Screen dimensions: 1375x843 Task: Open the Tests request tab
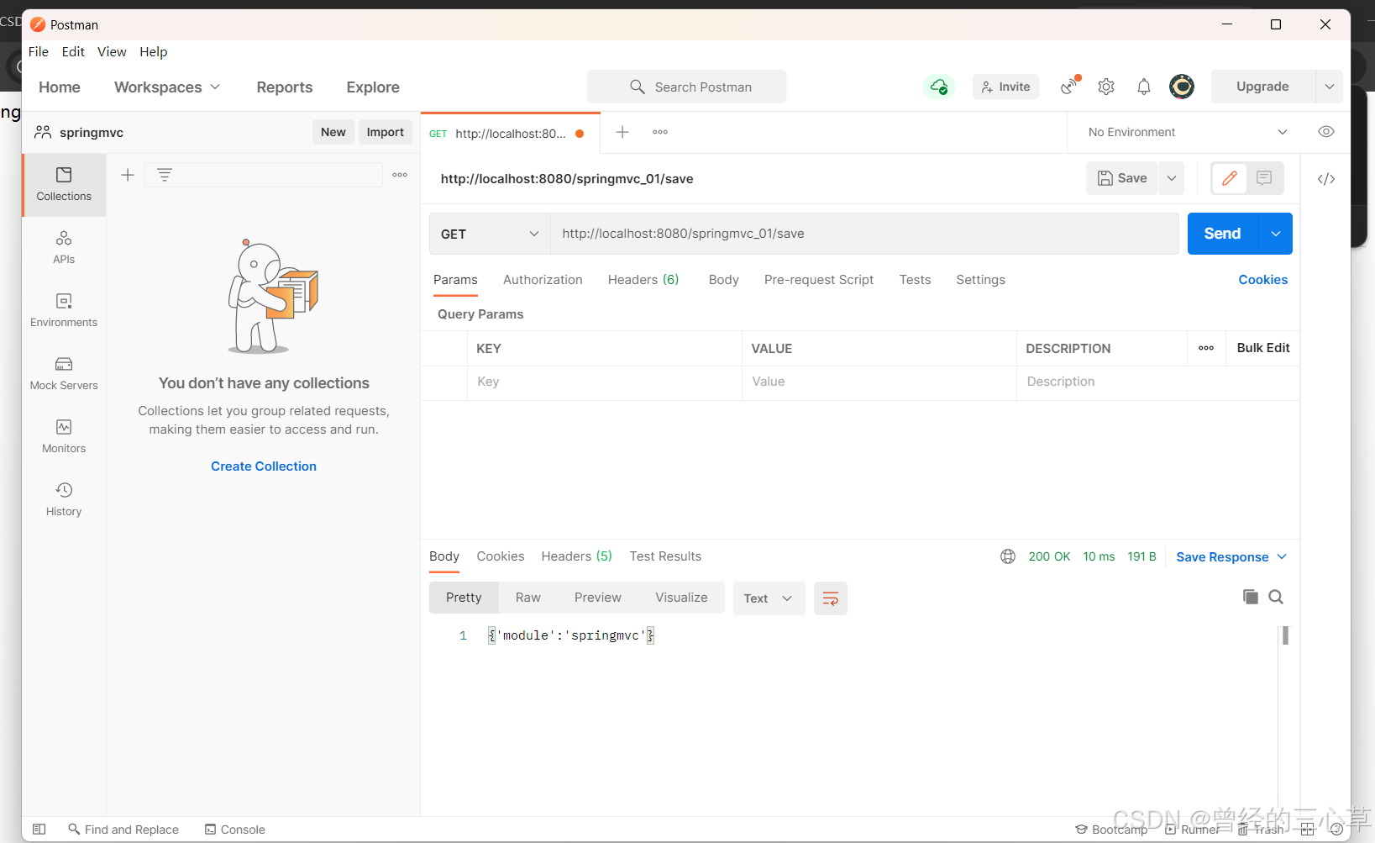pyautogui.click(x=915, y=280)
